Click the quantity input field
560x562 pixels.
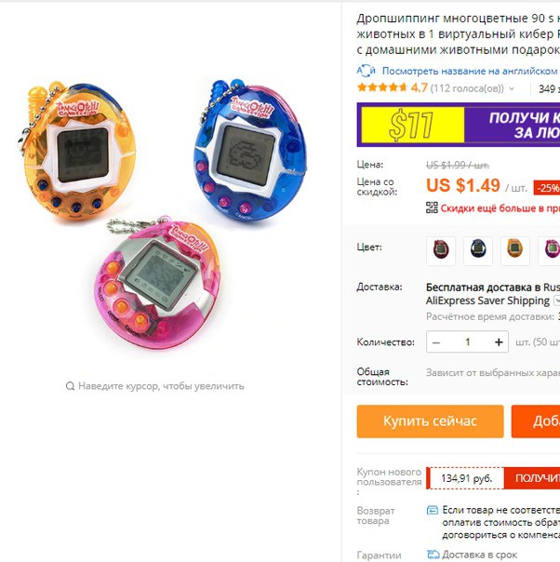point(467,342)
